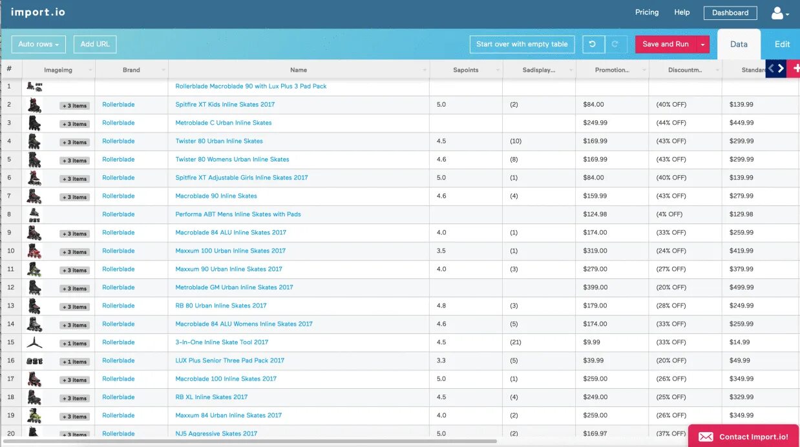The height and width of the screenshot is (447, 800).
Task: Expand +3 items badge in row 13
Action: pos(74,307)
